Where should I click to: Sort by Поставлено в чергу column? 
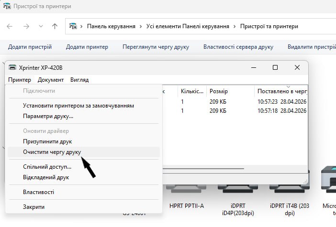coord(281,91)
